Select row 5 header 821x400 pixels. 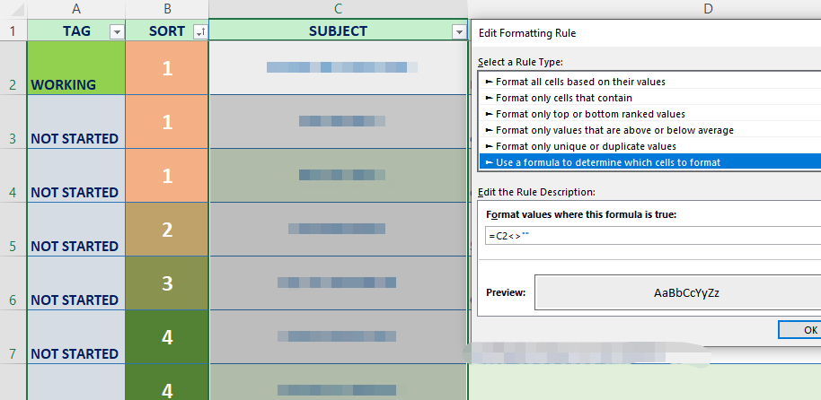(x=13, y=246)
